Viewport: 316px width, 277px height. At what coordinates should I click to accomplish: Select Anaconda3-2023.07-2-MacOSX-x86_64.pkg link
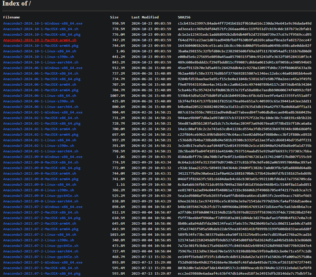coord(42,218)
